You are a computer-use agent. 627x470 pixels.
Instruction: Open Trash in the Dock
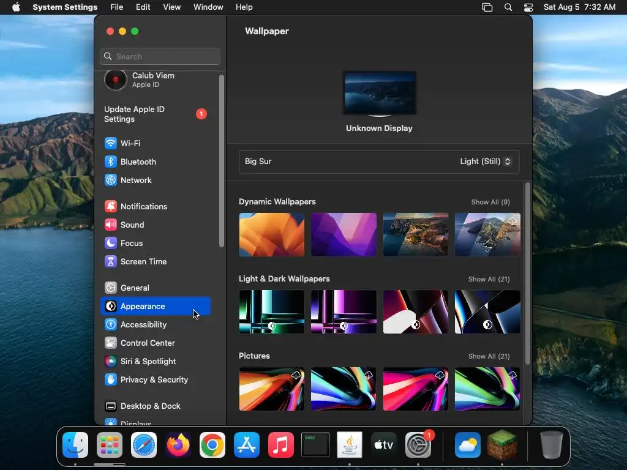(x=552, y=445)
